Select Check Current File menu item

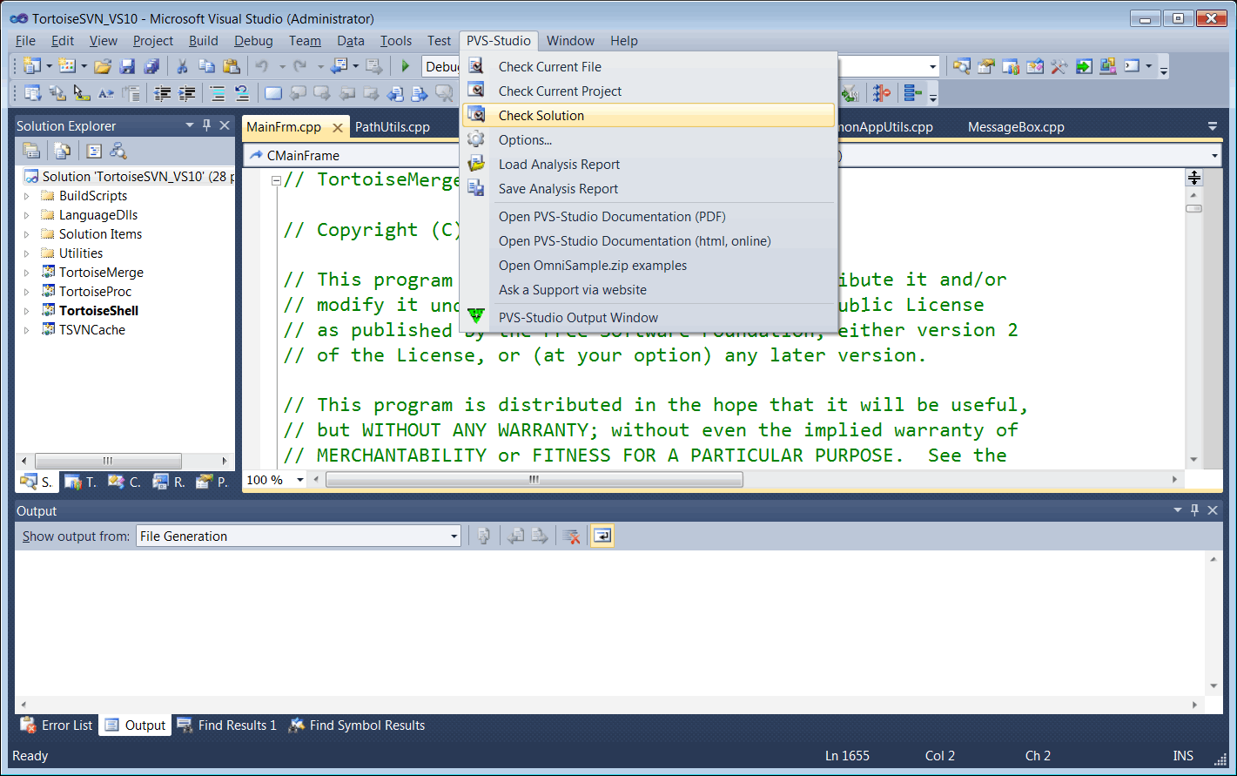649,67
